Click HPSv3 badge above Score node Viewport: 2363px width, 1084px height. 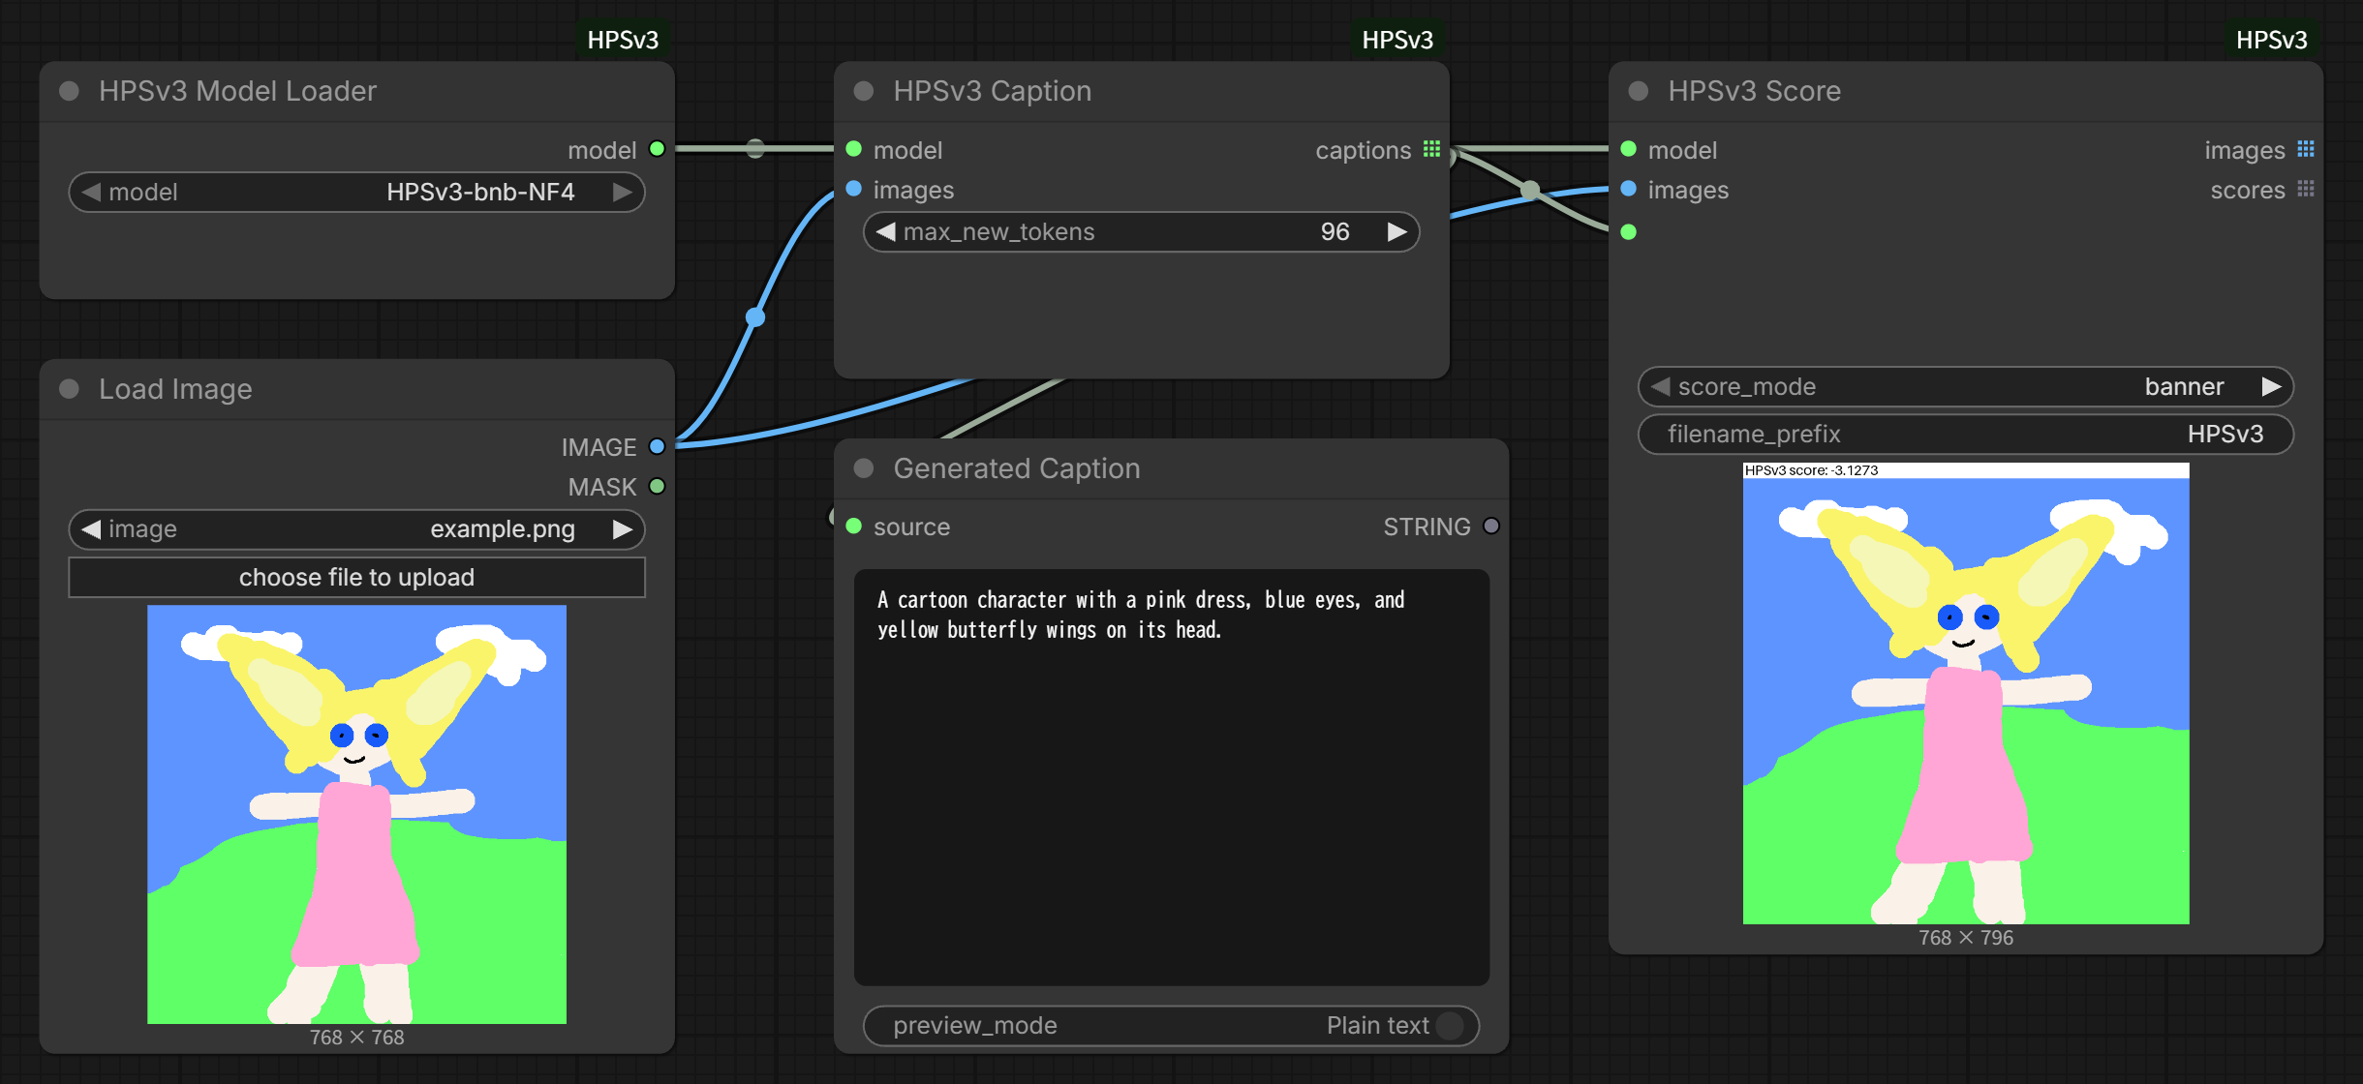pyautogui.click(x=2271, y=40)
